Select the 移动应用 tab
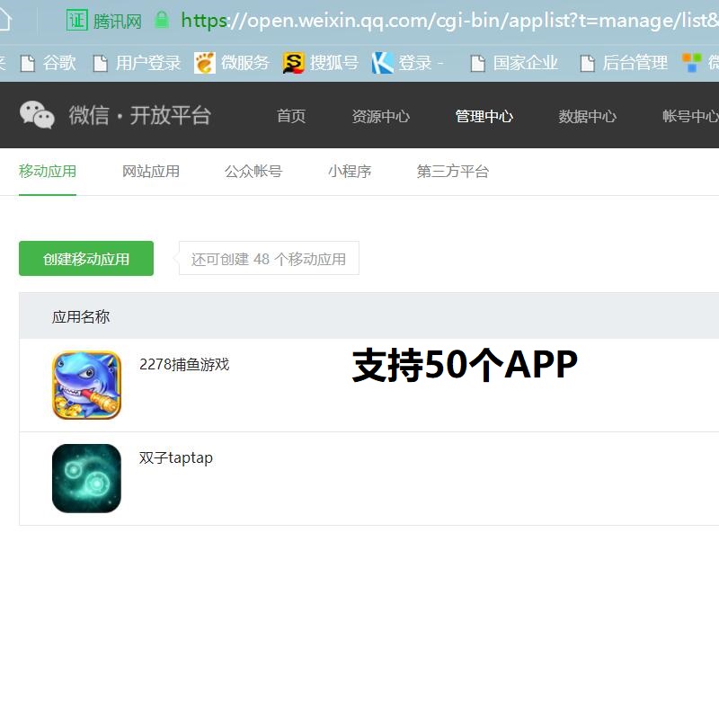The width and height of the screenshot is (719, 719). (48, 172)
